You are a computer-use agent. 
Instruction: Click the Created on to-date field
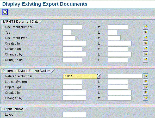[x=118, y=49]
